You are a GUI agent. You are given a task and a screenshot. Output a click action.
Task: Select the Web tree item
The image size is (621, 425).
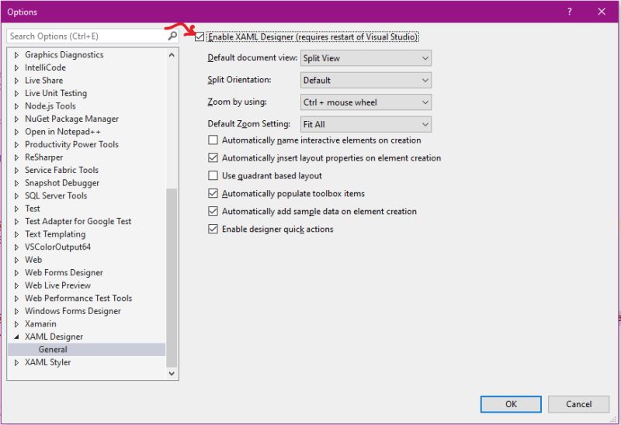(33, 260)
